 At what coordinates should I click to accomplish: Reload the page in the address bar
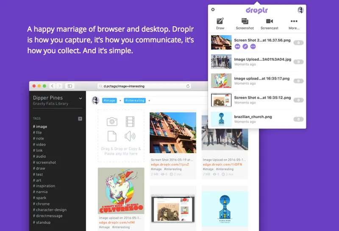point(188,86)
